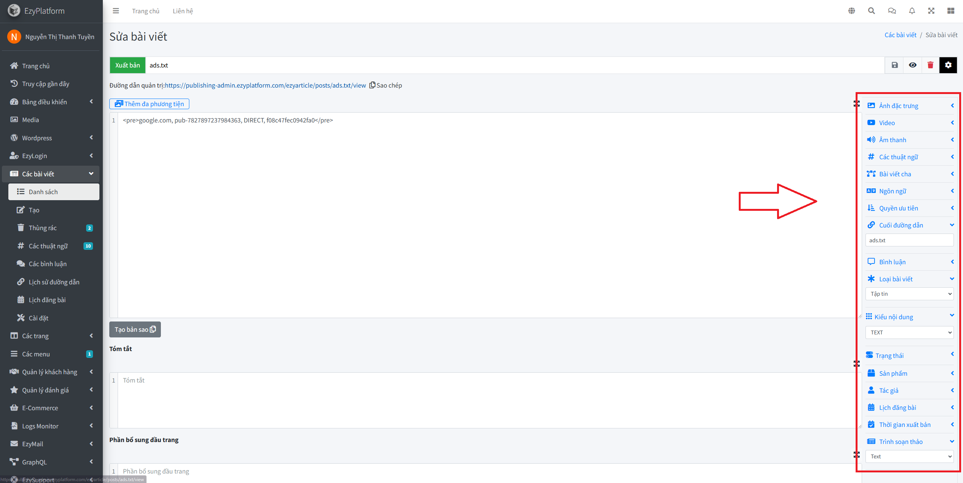Click the EzyPlatform logo
This screenshot has width=963, height=483.
coord(14,11)
